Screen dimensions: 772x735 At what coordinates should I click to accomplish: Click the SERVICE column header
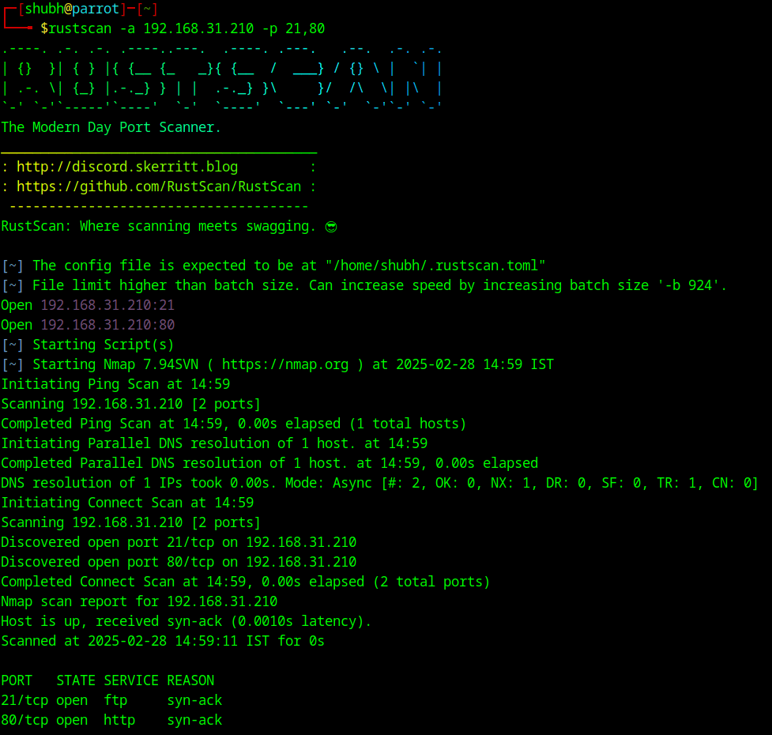tap(131, 680)
